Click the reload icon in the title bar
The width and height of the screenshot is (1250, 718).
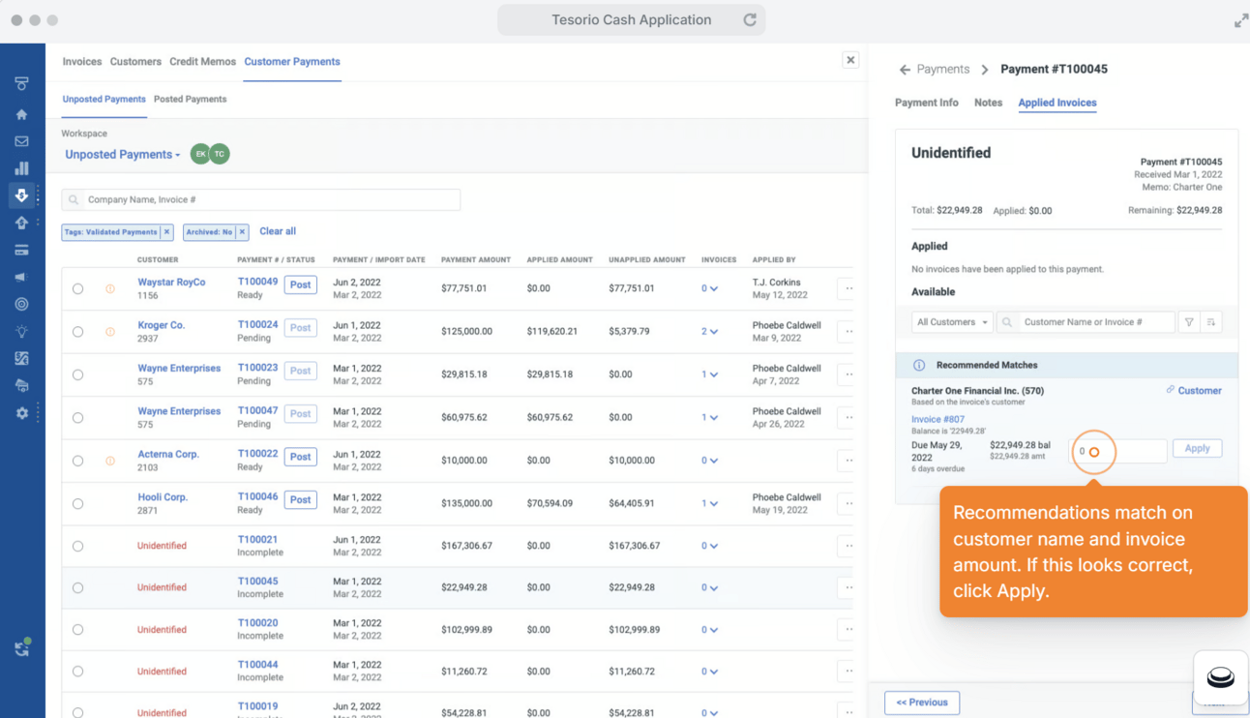(x=749, y=19)
